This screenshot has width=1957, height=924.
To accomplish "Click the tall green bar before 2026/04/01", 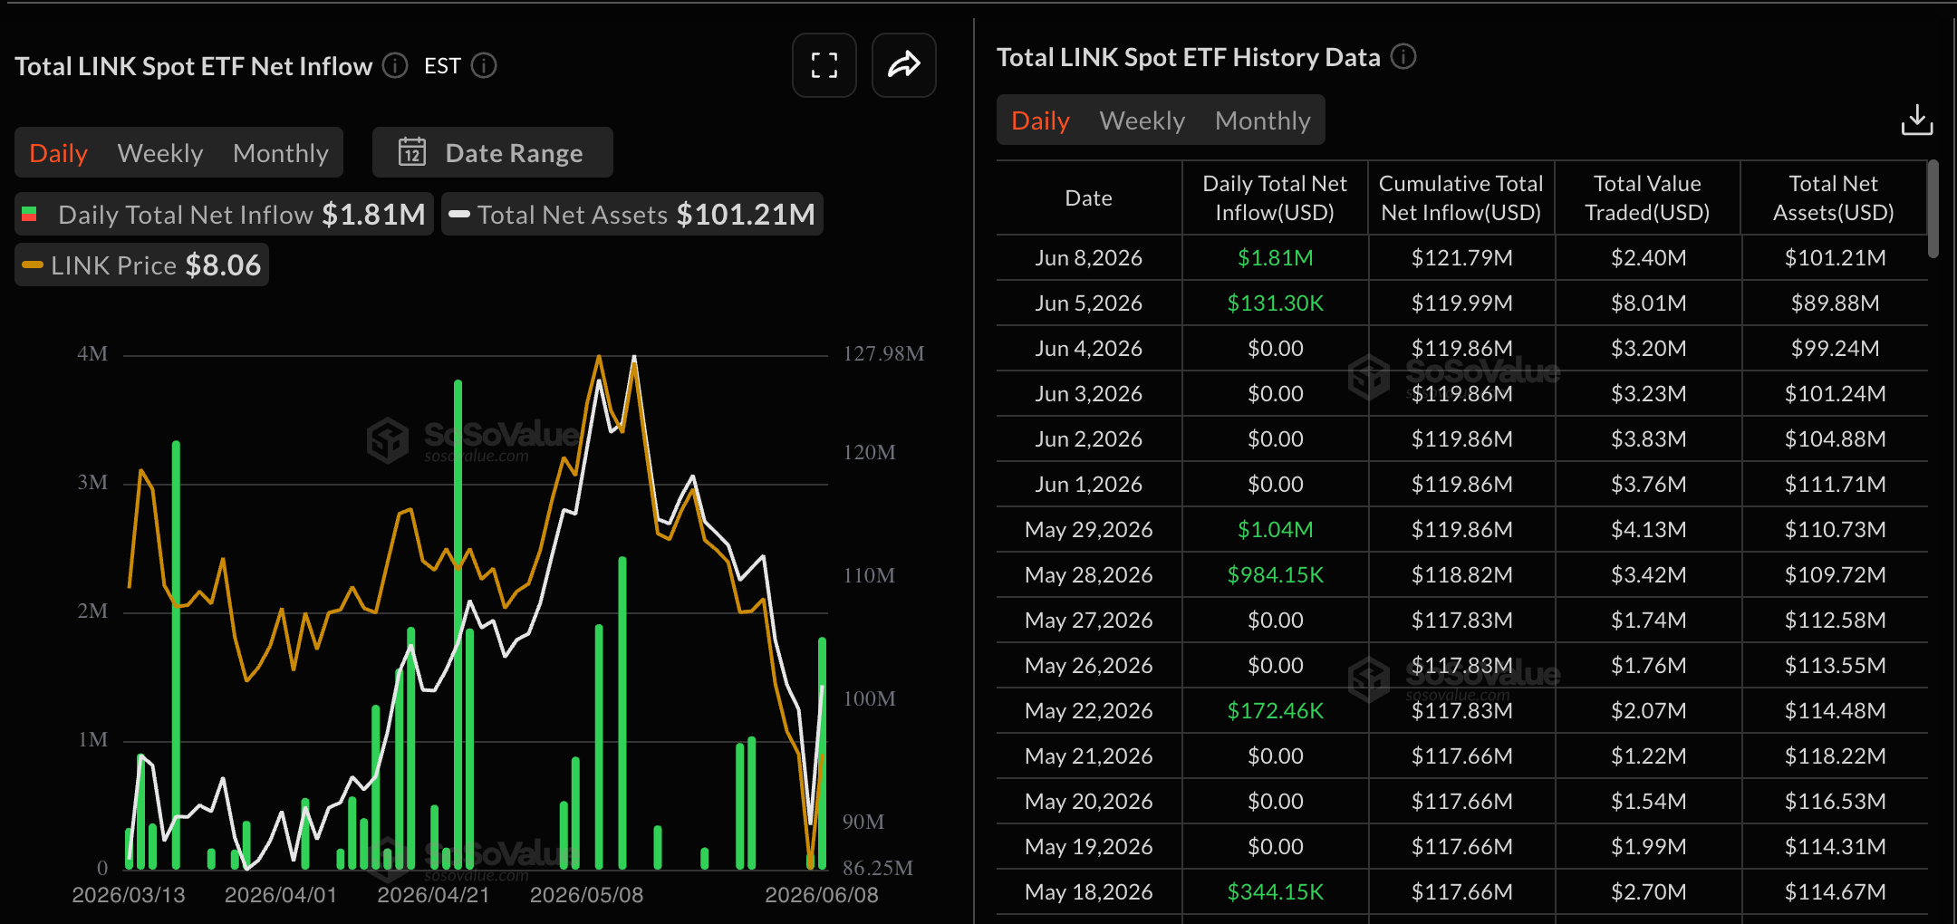I will [x=176, y=655].
